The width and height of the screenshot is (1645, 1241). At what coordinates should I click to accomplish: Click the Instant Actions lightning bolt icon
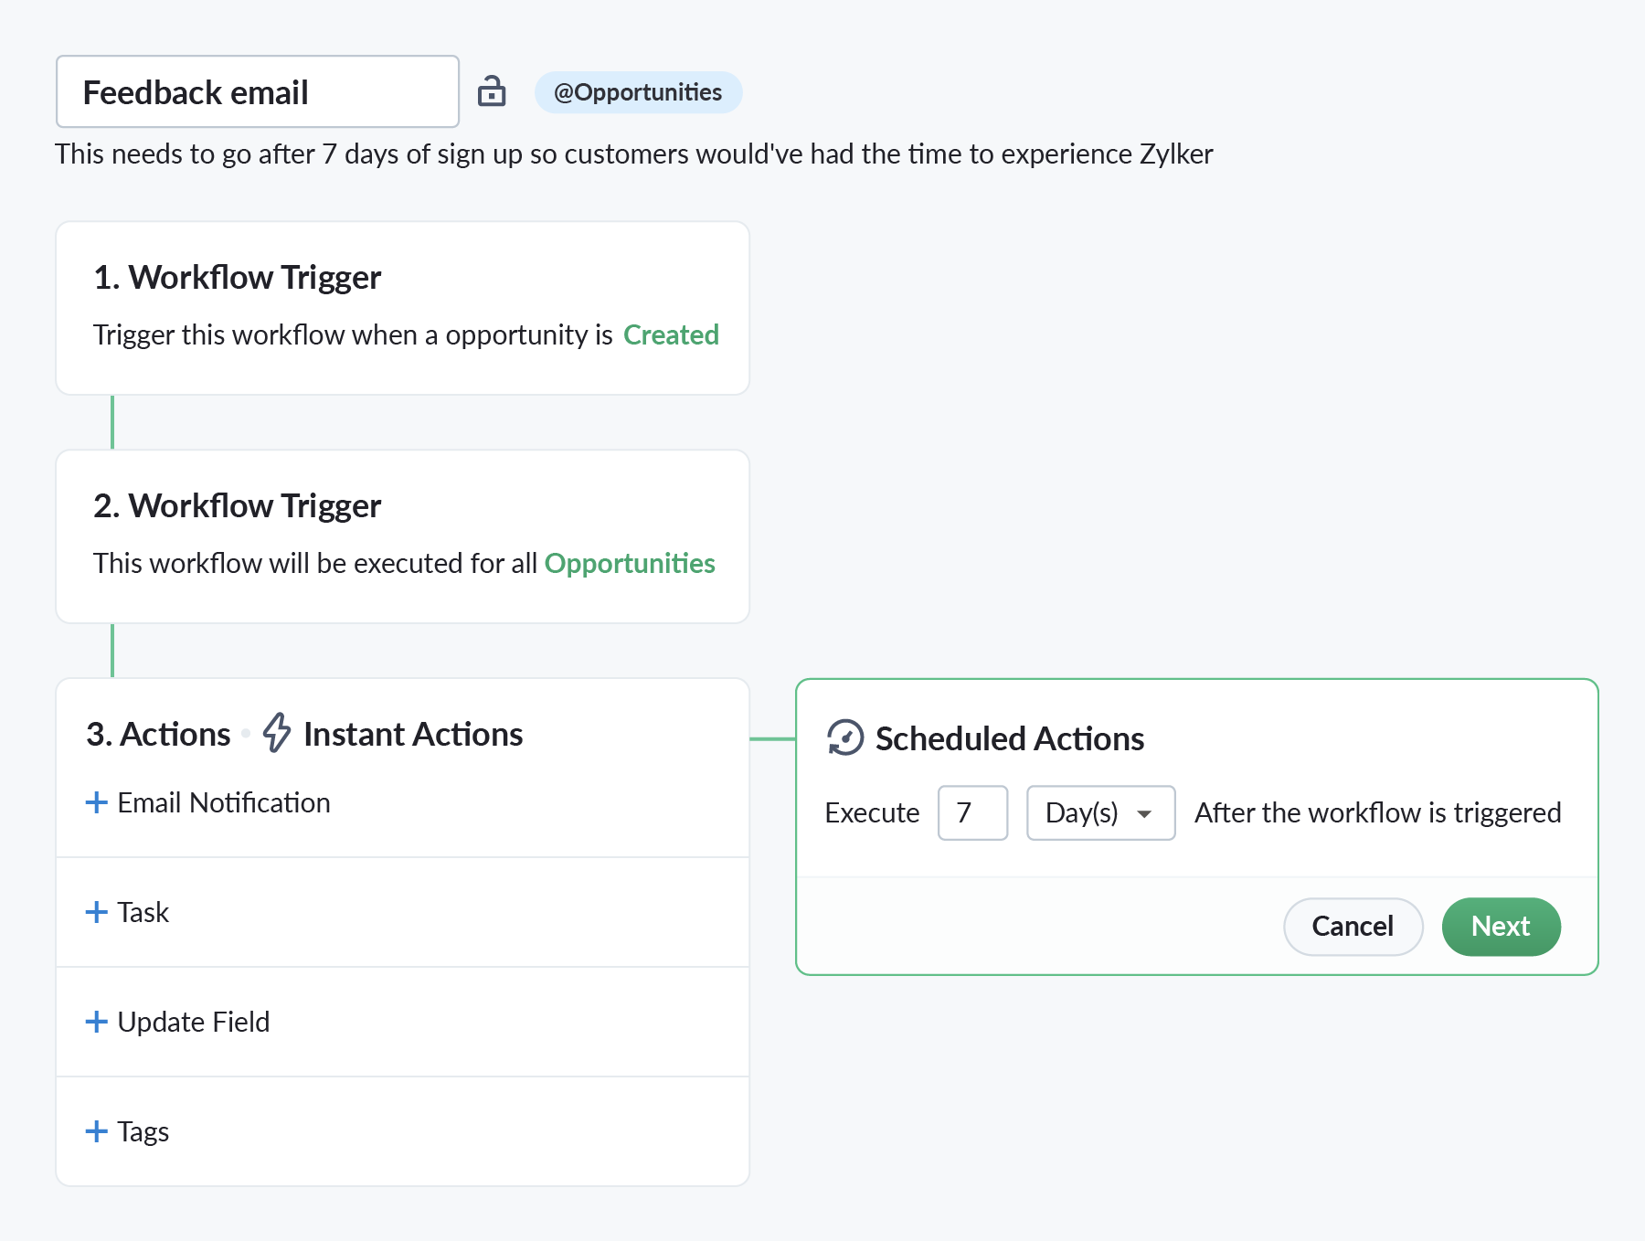(276, 733)
